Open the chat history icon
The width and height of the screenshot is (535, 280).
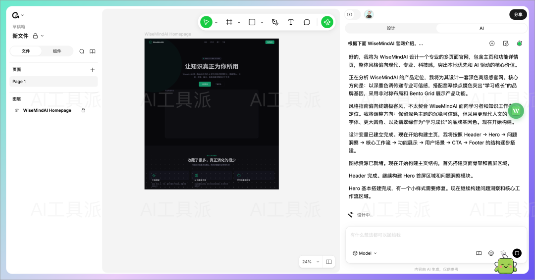[x=506, y=44]
